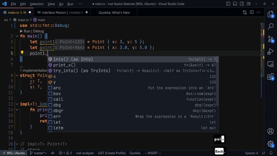Open the Search view in activity bar

pos(271,26)
